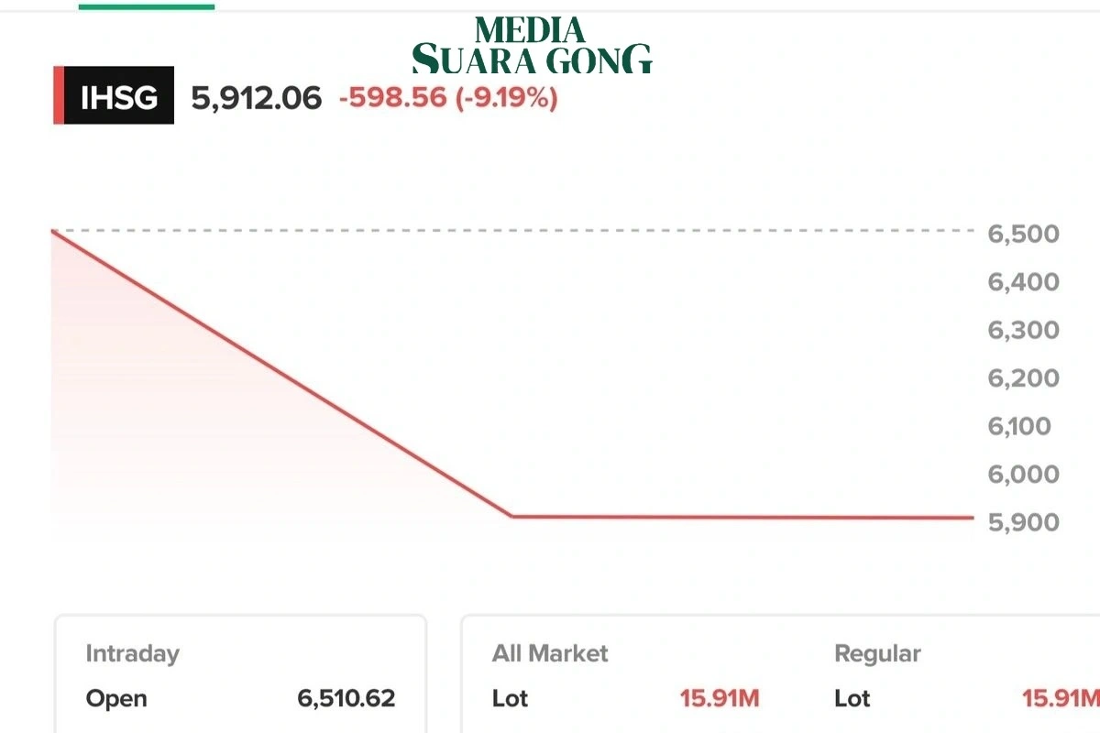This screenshot has height=733, width=1100.
Task: Click the red change text -598.56 (-9.19%)
Action: click(448, 97)
